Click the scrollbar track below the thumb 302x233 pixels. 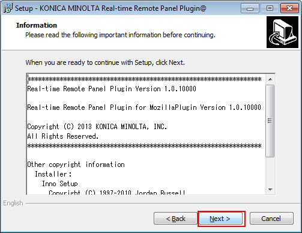[x=270, y=171]
